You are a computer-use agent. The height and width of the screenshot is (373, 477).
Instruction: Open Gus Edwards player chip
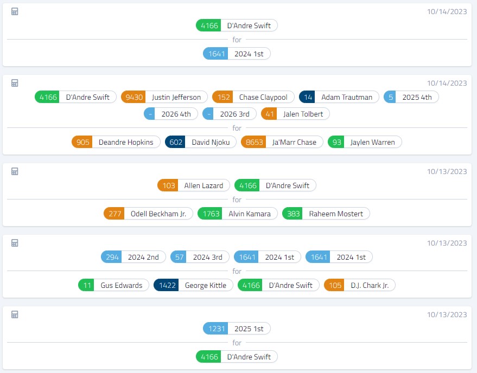[x=113, y=285]
